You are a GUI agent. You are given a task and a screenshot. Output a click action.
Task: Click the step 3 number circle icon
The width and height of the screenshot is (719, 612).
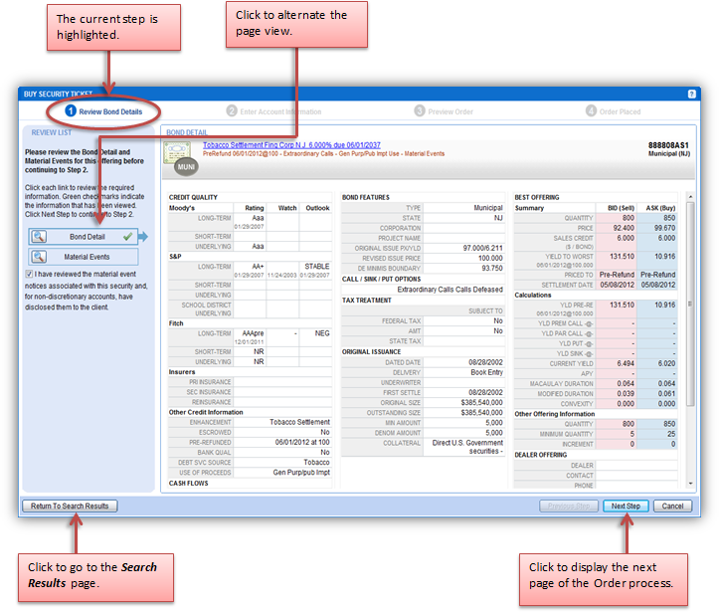tap(420, 111)
